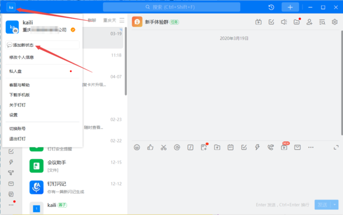Viewport: 343px width, 215px height.
Task: Click the 发送 send button
Action: tap(322, 205)
